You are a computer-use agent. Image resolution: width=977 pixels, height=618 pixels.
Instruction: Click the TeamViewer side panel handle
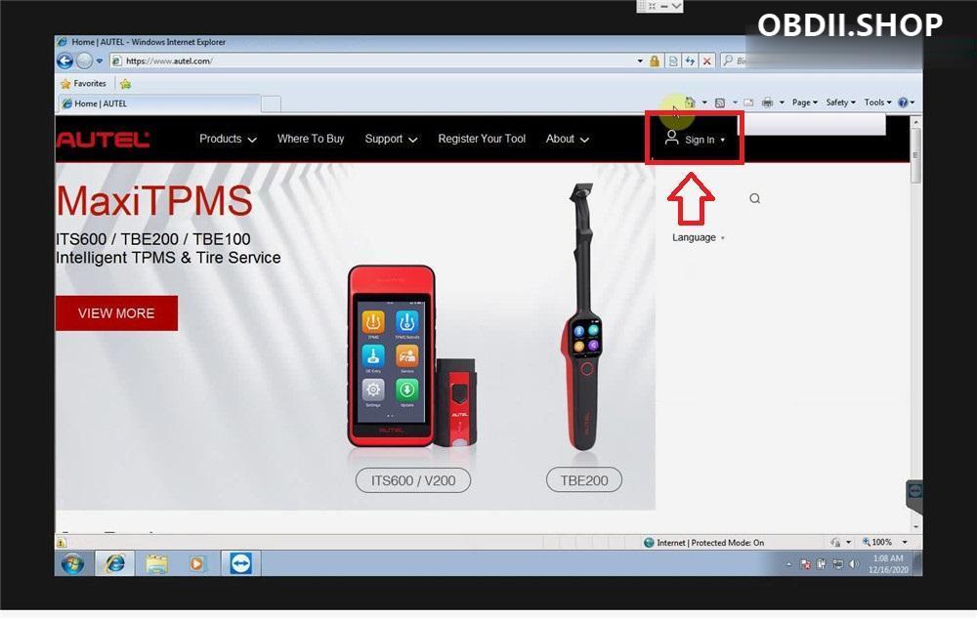pos(914,496)
